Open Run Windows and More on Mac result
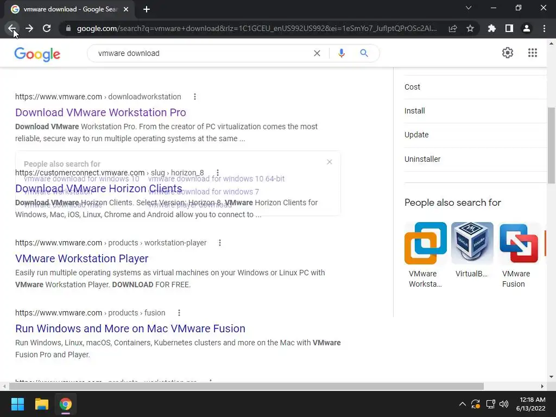Viewport: 556px width, 417px height. [x=130, y=328]
